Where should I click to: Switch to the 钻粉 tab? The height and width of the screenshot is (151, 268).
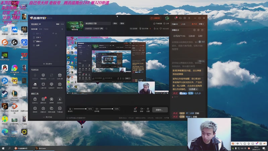tap(200, 36)
